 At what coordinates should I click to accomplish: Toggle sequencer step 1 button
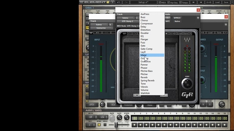click(x=134, y=125)
